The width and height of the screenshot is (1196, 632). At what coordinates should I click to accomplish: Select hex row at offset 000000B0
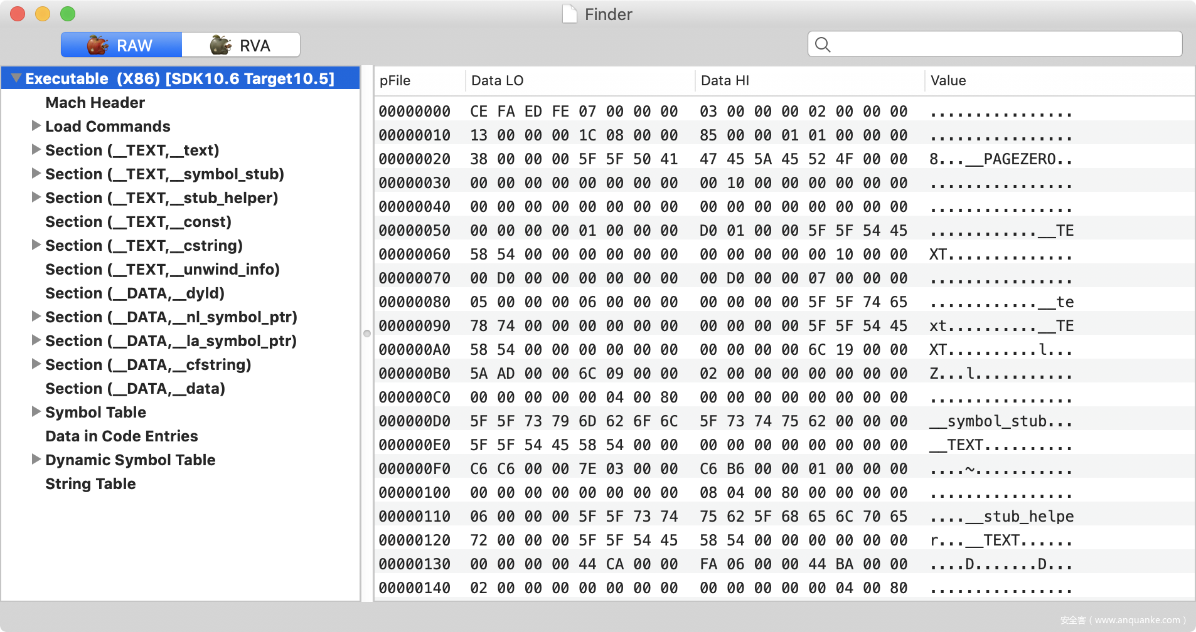[784, 374]
